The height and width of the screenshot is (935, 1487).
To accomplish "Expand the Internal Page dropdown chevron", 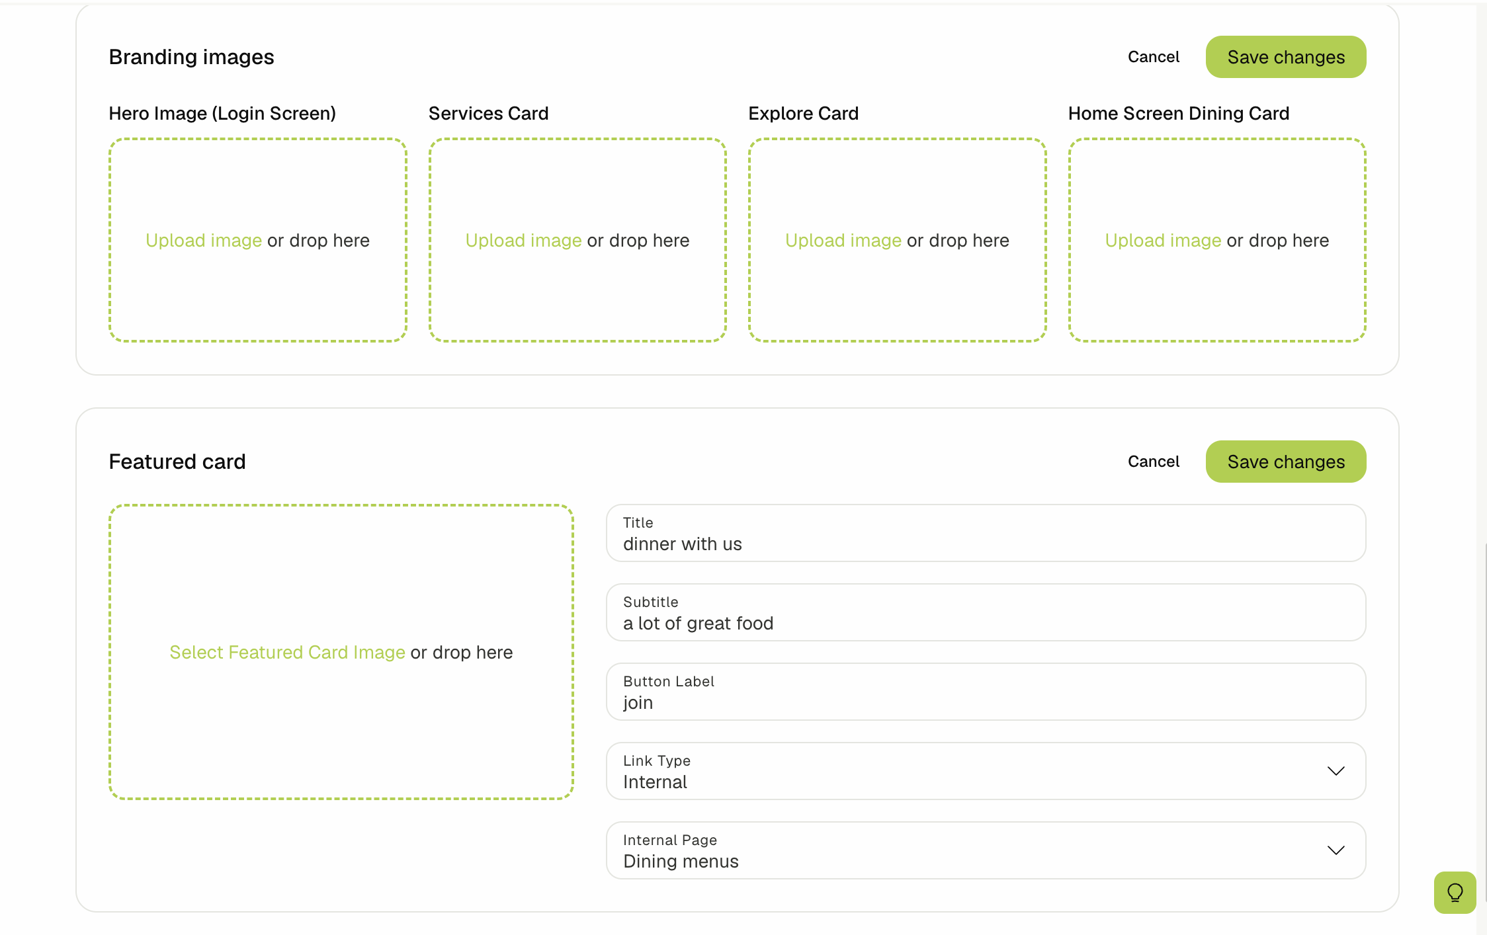I will (1336, 850).
